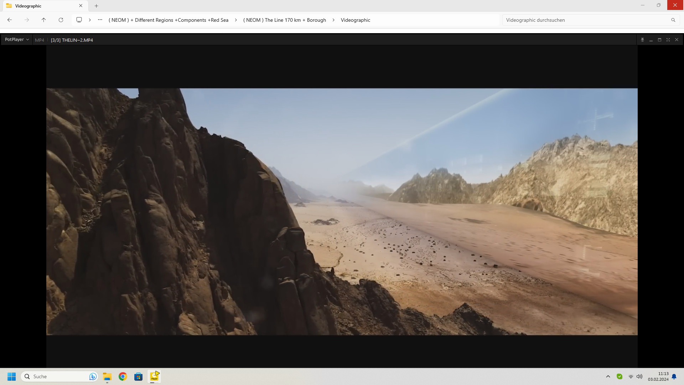
Task: Minimize the PotPlayer window
Action: click(651, 40)
